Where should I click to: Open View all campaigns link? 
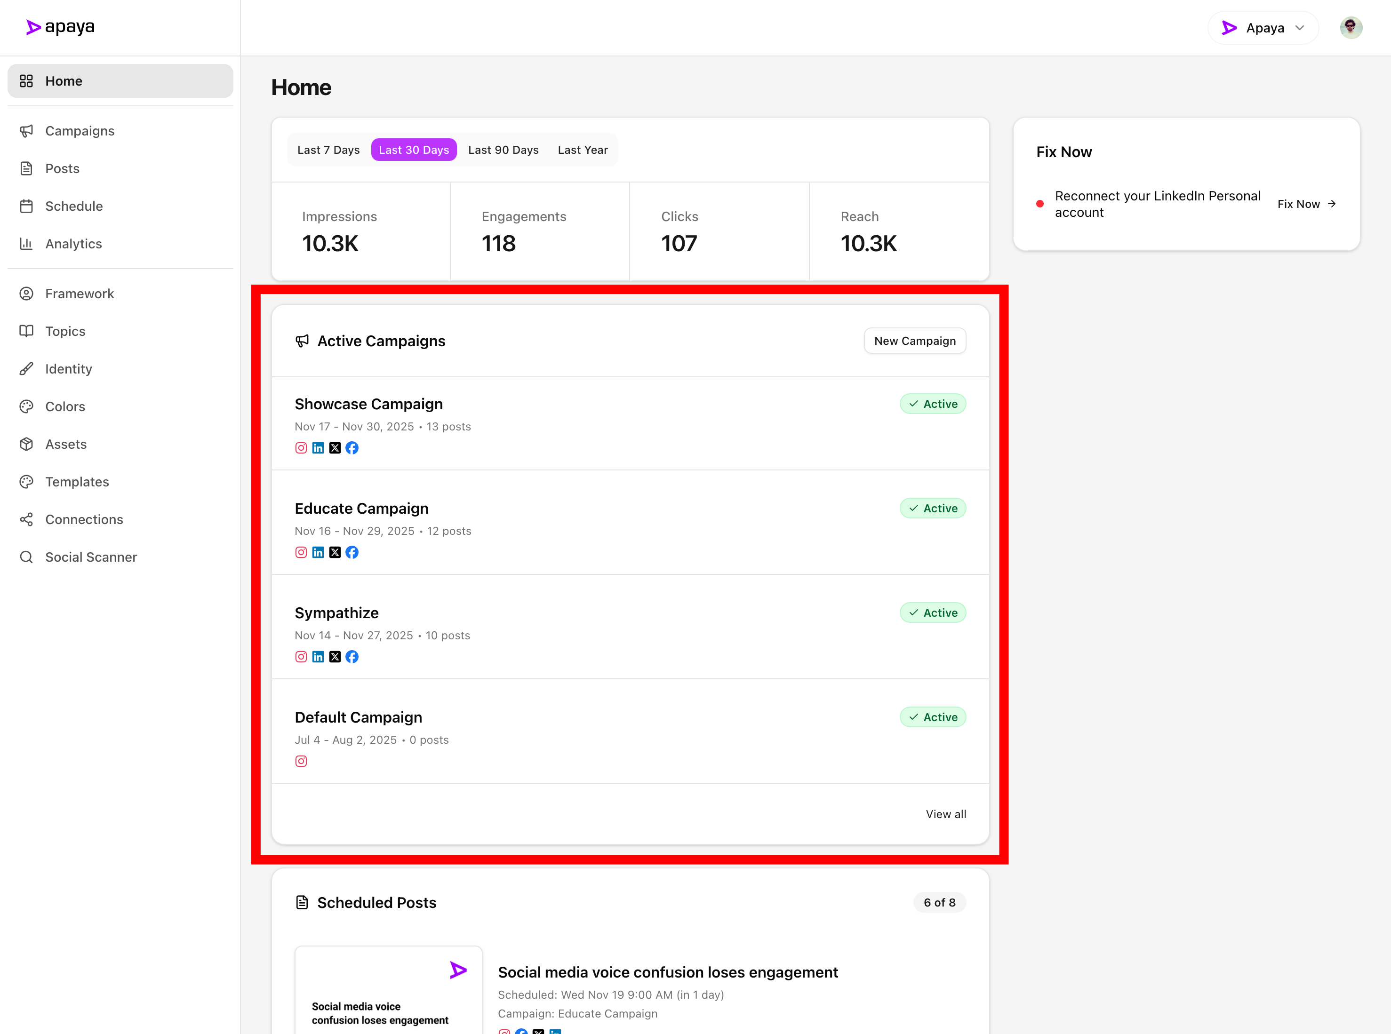945,814
